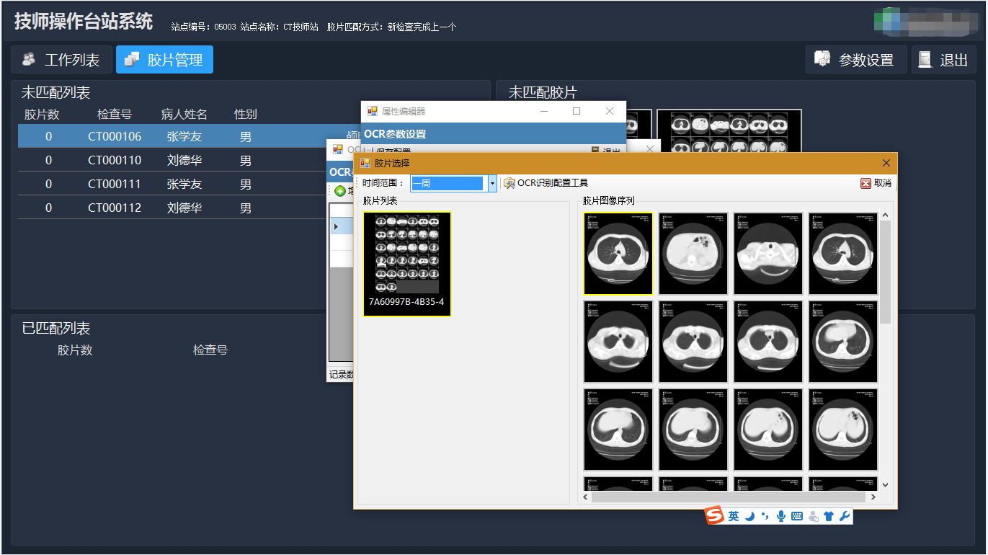This screenshot has height=555, width=988.
Task: Select the third CT image in the first row
Action: click(768, 254)
